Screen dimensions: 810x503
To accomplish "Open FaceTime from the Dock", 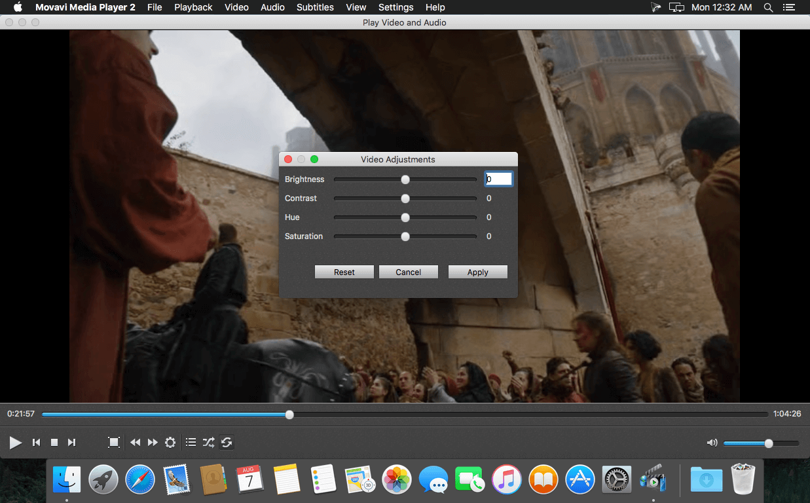I will tap(470, 479).
